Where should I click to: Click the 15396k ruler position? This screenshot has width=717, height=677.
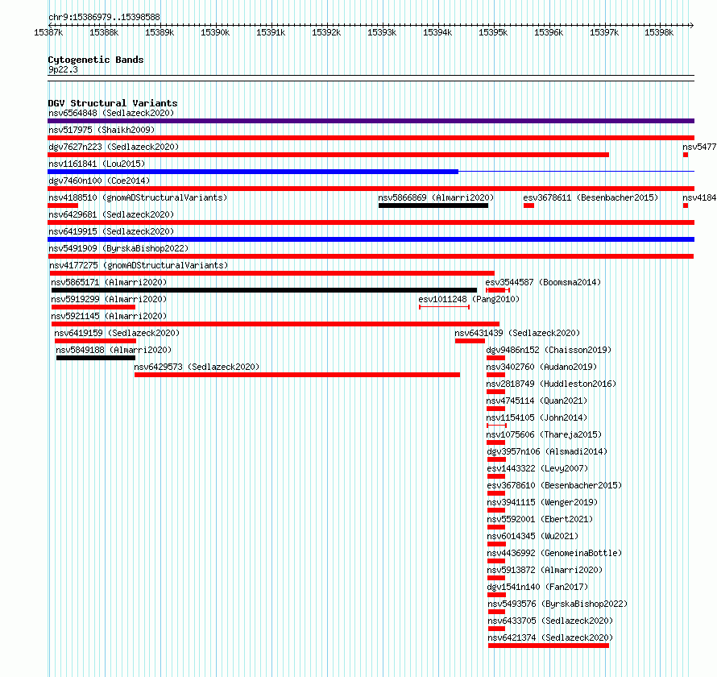pos(549,32)
